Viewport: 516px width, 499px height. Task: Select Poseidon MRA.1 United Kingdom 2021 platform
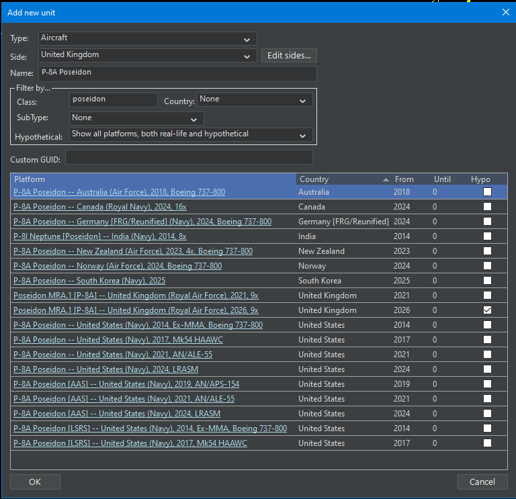click(x=136, y=296)
